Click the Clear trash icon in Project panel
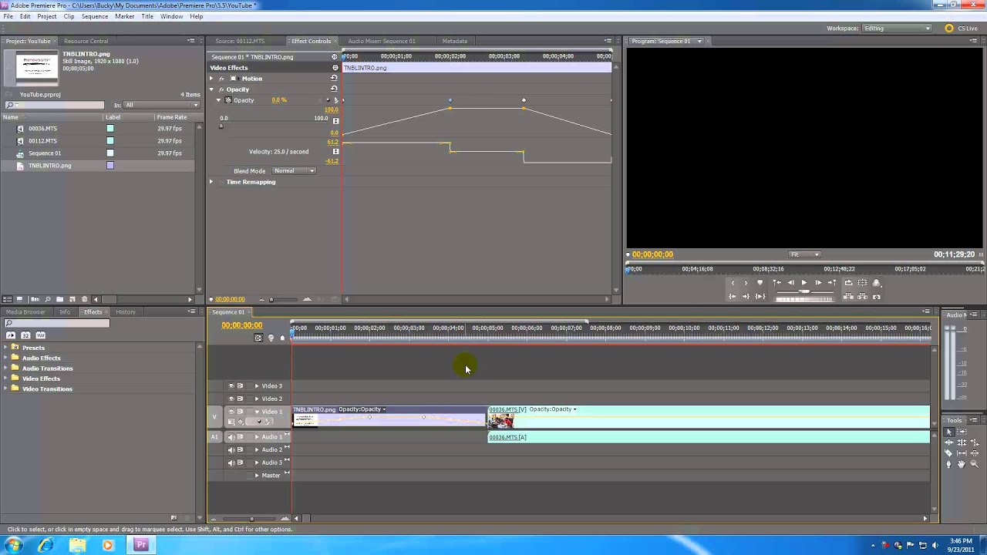 (x=85, y=299)
